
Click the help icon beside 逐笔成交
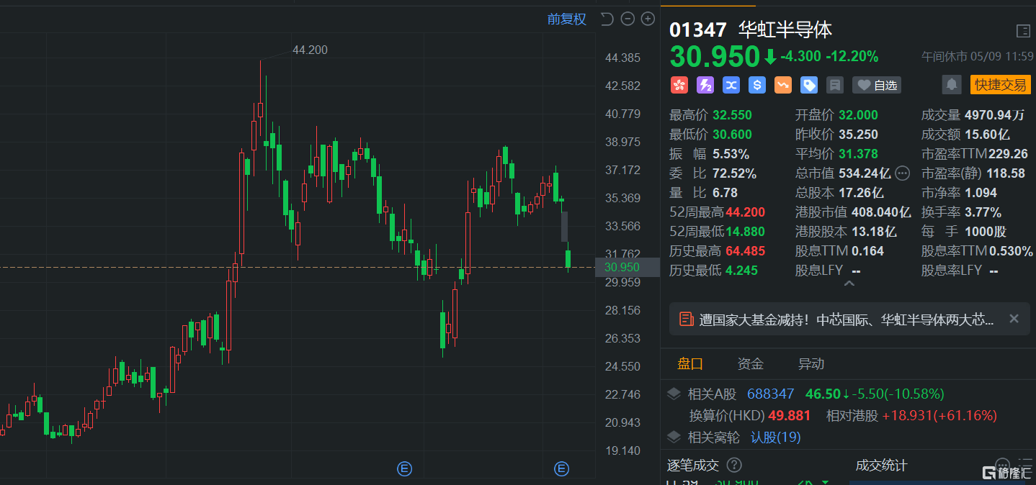pyautogui.click(x=734, y=466)
